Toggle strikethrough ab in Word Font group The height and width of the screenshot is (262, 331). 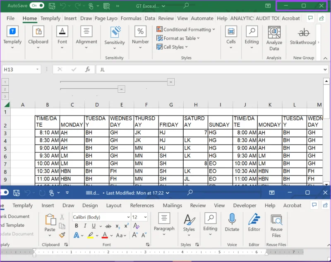click(x=108, y=226)
